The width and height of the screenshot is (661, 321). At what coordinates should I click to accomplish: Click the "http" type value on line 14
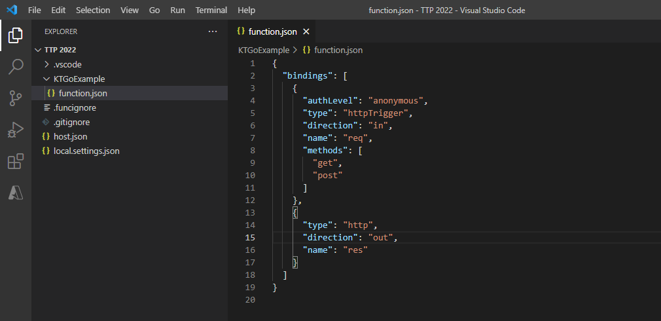(x=359, y=225)
